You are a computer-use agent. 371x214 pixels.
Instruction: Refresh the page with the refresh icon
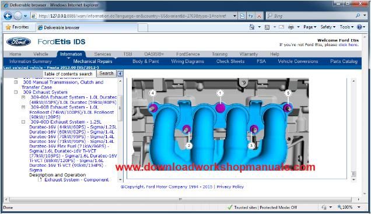pos(251,16)
